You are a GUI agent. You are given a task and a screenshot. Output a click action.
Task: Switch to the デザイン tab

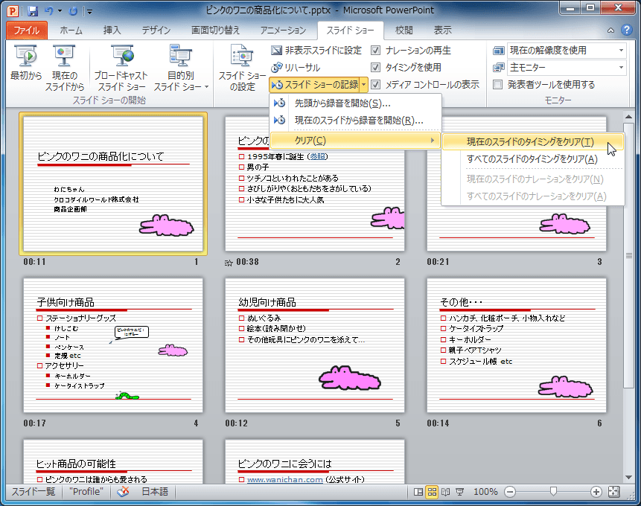tap(156, 31)
